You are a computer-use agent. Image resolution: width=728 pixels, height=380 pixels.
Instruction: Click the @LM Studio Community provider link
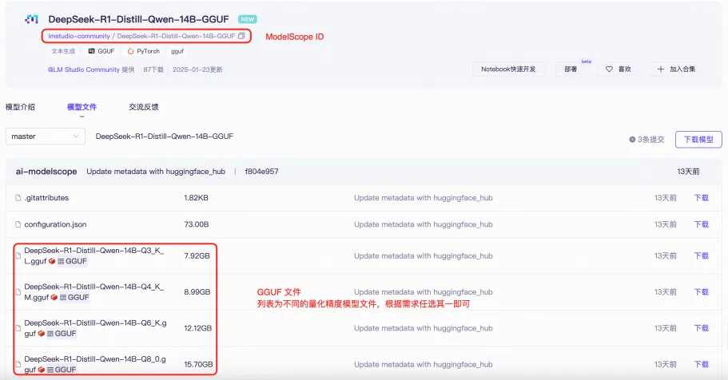pyautogui.click(x=84, y=69)
